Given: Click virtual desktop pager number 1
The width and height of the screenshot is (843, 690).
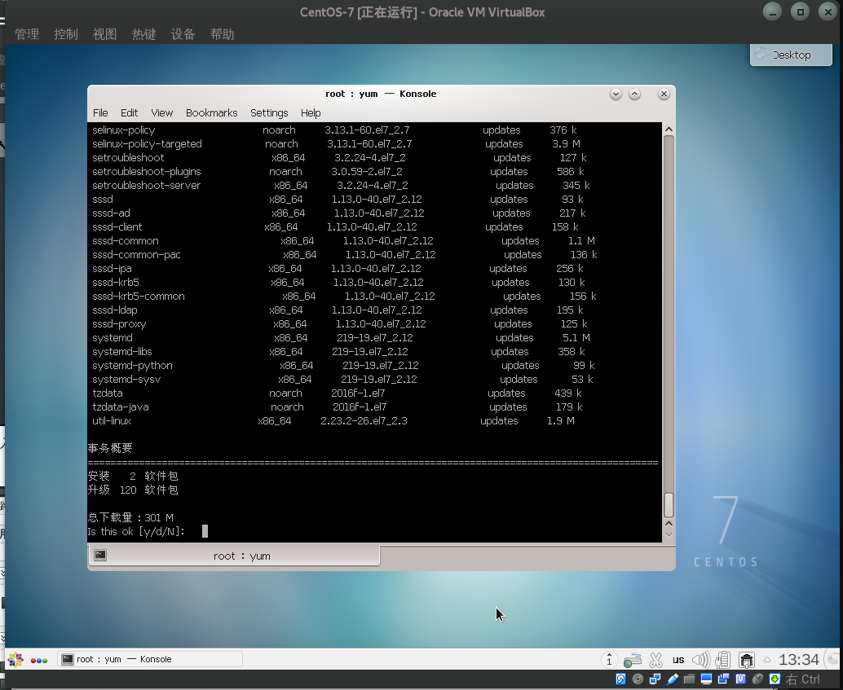Looking at the screenshot, I should point(609,659).
